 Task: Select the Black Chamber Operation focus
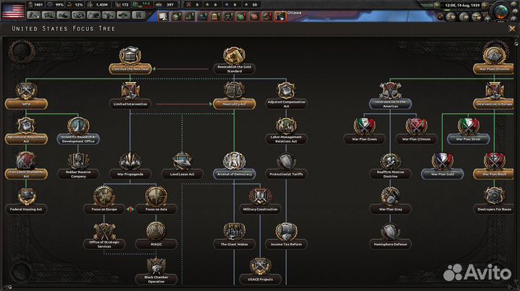[156, 272]
